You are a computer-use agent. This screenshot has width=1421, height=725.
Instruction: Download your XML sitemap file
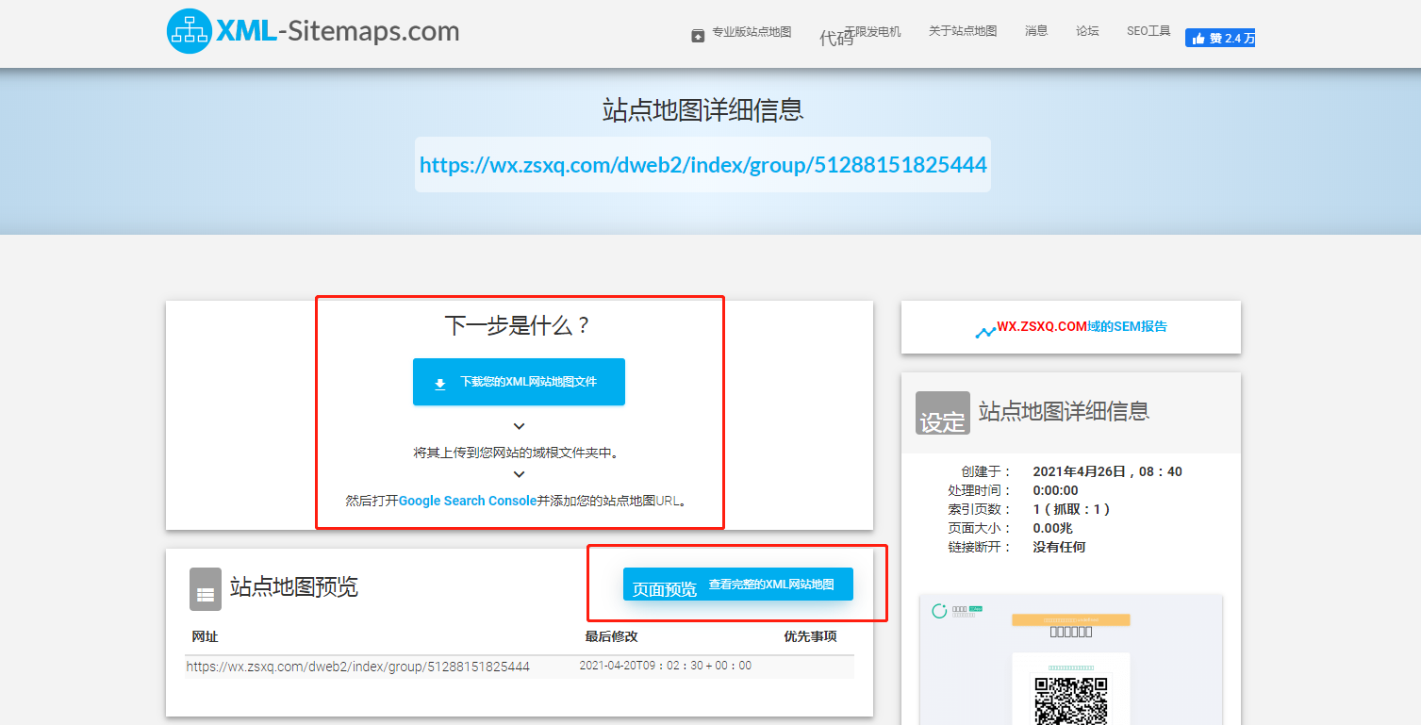click(x=519, y=382)
